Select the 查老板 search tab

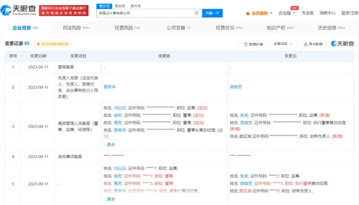pos(120,6)
